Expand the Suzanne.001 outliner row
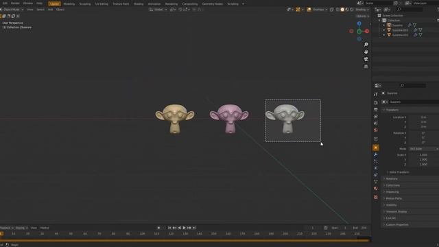 coord(384,30)
